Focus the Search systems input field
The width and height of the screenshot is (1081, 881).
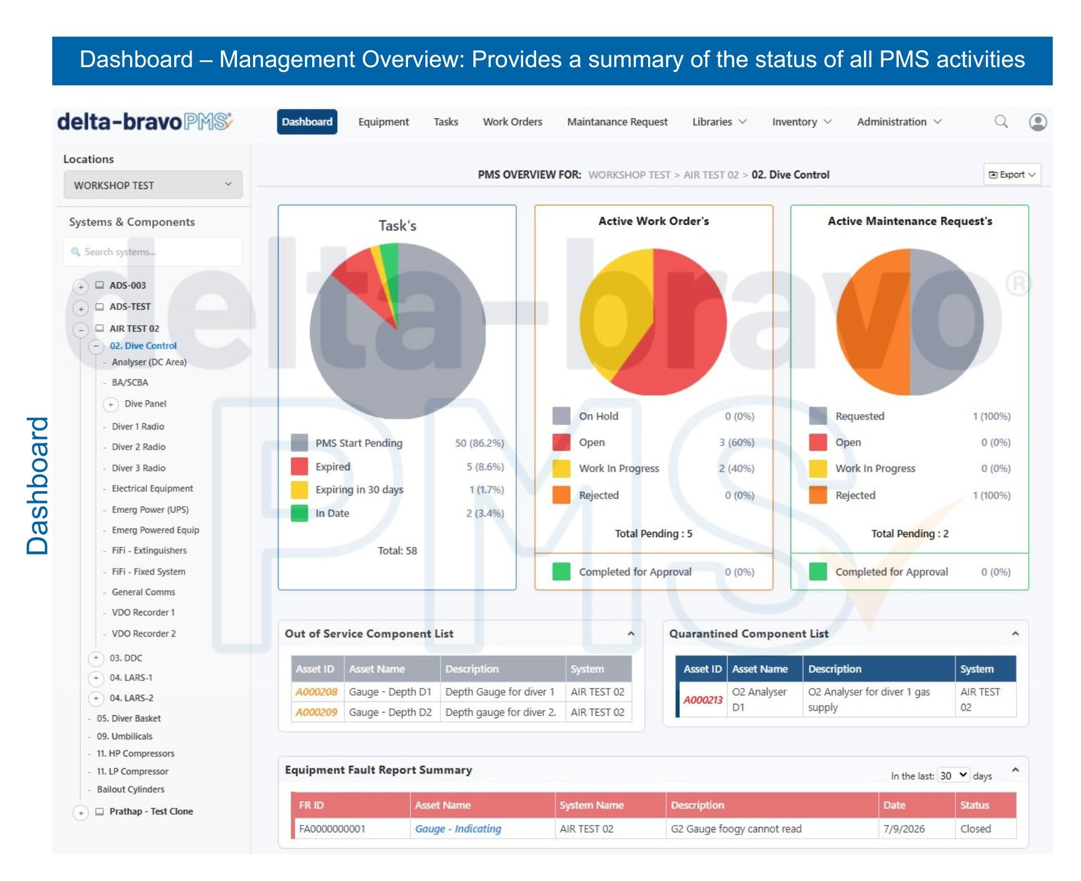pos(153,252)
